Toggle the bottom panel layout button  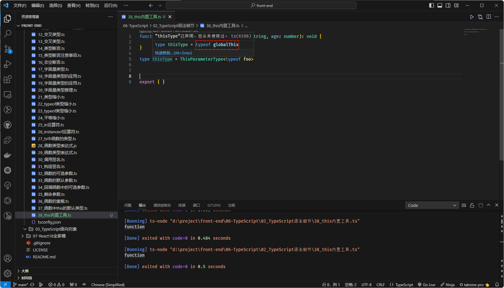[x=440, y=5]
